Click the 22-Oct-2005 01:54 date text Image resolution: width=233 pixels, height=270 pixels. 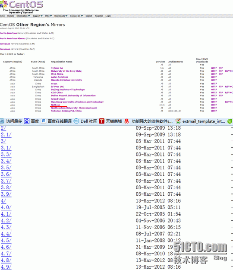coord(158,214)
